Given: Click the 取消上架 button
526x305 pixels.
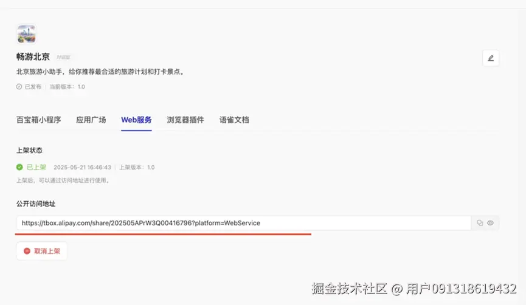Looking at the screenshot, I should coord(42,251).
